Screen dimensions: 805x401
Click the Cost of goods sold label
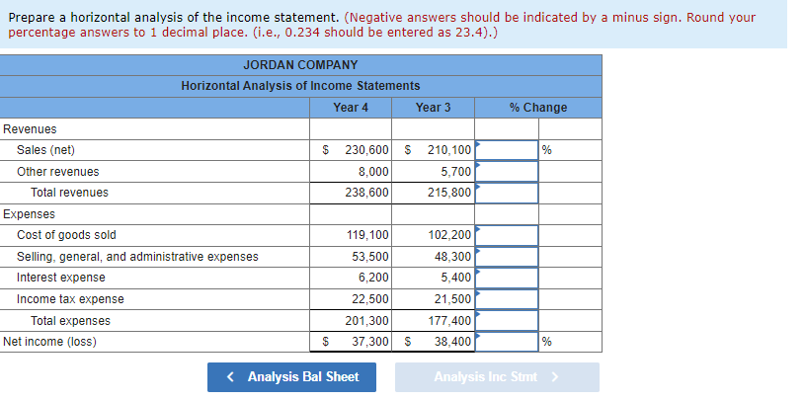(x=66, y=235)
